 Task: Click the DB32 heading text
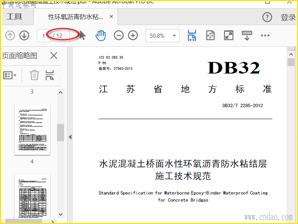pyautogui.click(x=234, y=68)
